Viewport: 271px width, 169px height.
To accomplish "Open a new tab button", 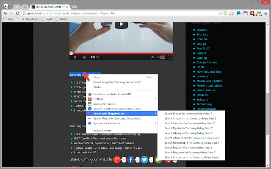I will 74,7.
